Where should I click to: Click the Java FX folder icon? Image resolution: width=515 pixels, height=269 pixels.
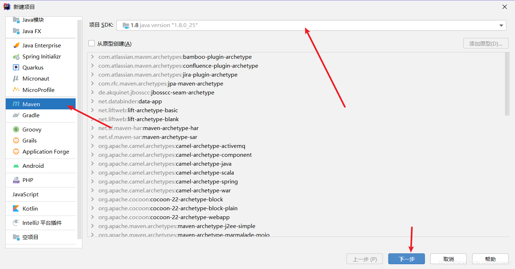pyautogui.click(x=16, y=31)
